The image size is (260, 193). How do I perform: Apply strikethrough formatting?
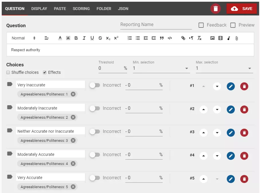click(100, 38)
